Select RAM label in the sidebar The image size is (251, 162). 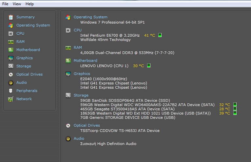(x=21, y=42)
